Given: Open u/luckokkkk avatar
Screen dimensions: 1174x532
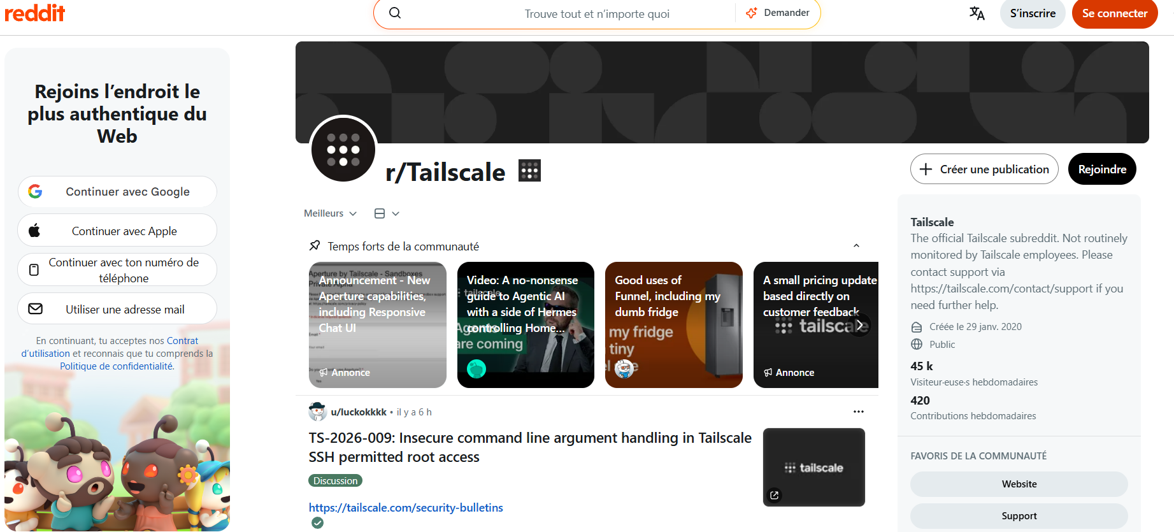Looking at the screenshot, I should [x=317, y=412].
